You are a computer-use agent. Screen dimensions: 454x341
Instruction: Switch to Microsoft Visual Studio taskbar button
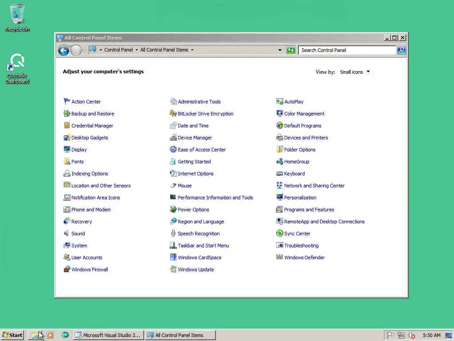[x=108, y=335]
